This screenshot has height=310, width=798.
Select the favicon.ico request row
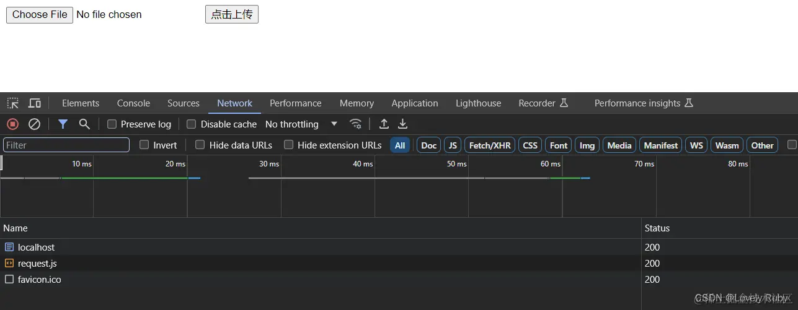click(x=399, y=279)
